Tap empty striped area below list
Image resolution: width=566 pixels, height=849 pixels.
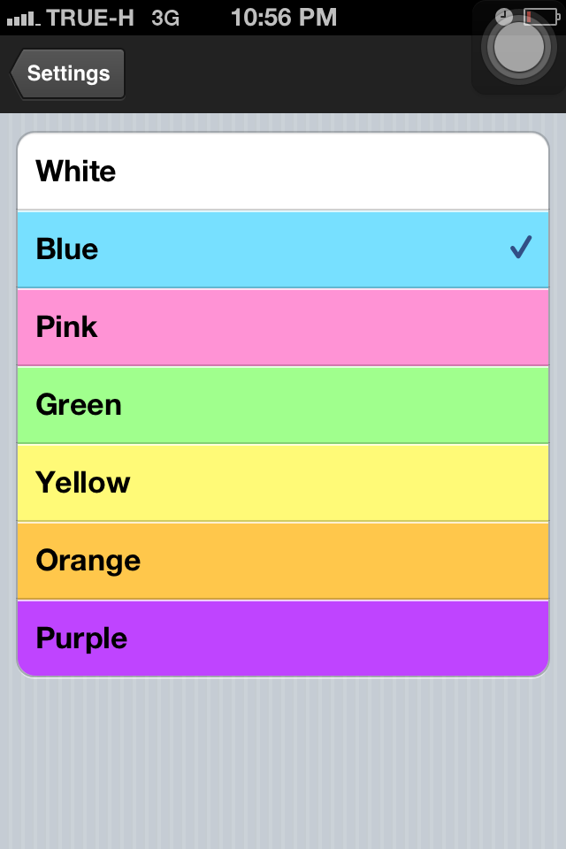point(283,763)
